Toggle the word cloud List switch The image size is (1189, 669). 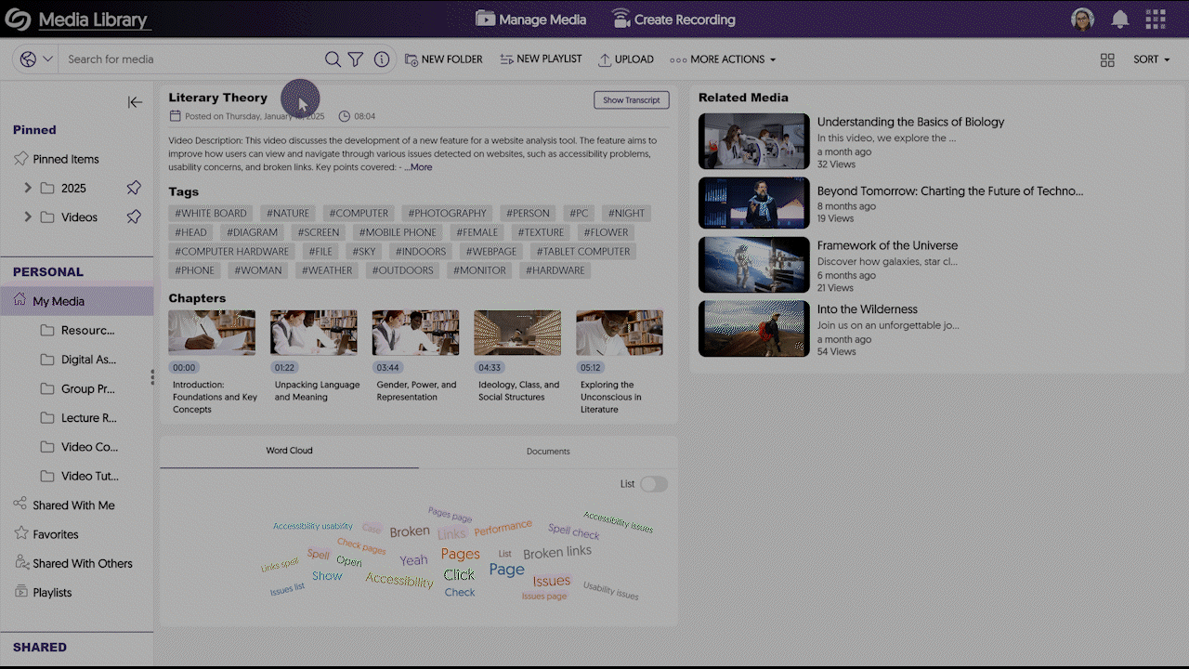click(x=653, y=484)
